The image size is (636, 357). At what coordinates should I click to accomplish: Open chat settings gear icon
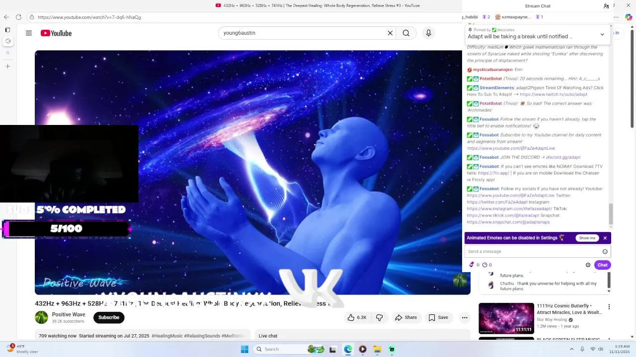click(588, 265)
